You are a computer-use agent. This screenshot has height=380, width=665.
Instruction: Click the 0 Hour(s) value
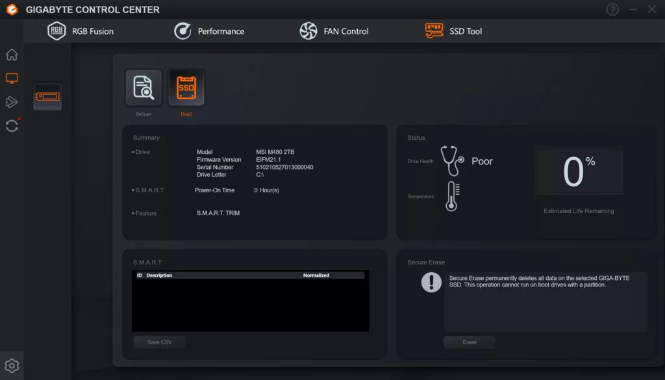(x=266, y=190)
